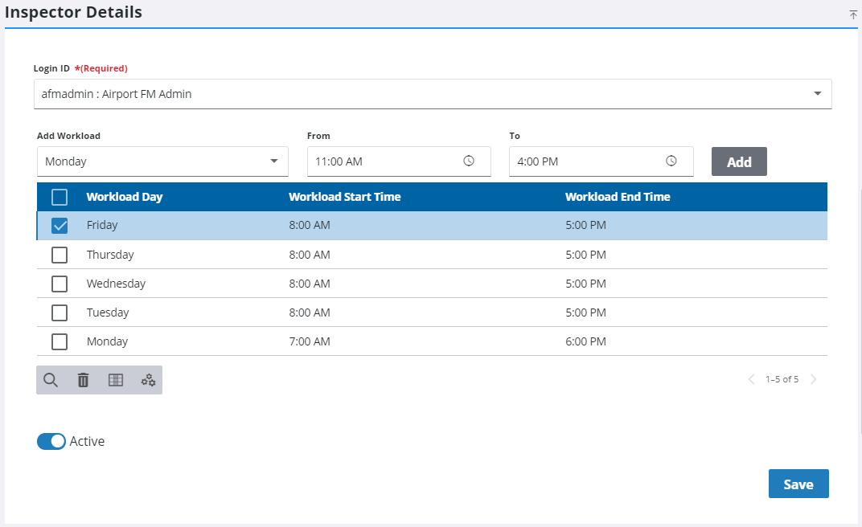Click the trash delete icon in grid toolbar
Screen dimensions: 862x527
(x=83, y=380)
